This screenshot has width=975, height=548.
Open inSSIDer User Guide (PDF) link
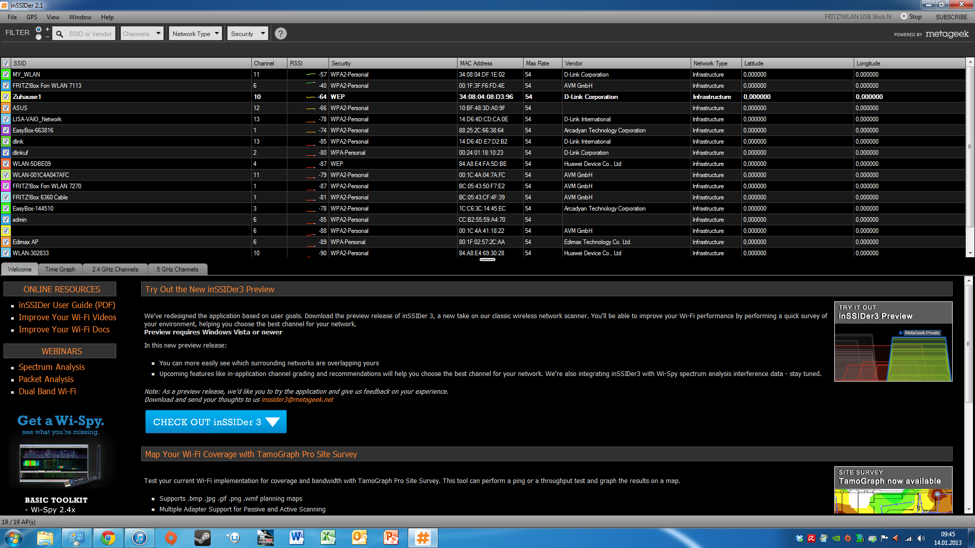[67, 305]
